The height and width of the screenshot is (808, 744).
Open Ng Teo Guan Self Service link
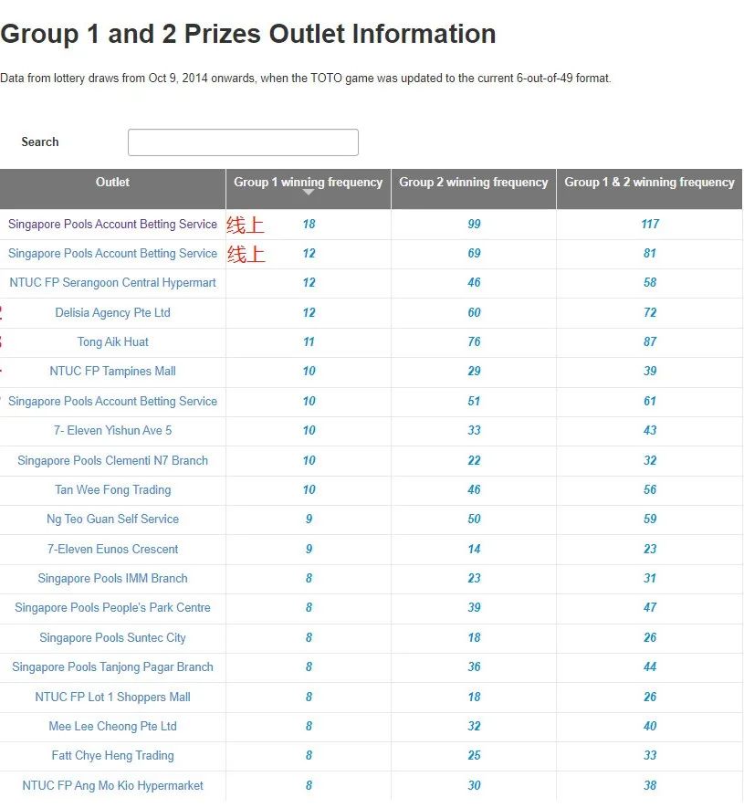[x=112, y=519]
